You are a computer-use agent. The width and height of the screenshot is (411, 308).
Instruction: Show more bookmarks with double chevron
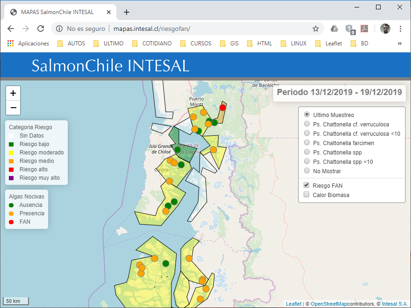[399, 44]
